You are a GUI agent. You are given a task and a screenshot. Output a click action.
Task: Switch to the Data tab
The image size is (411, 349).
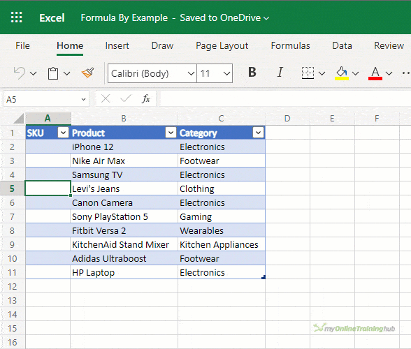[x=342, y=45]
